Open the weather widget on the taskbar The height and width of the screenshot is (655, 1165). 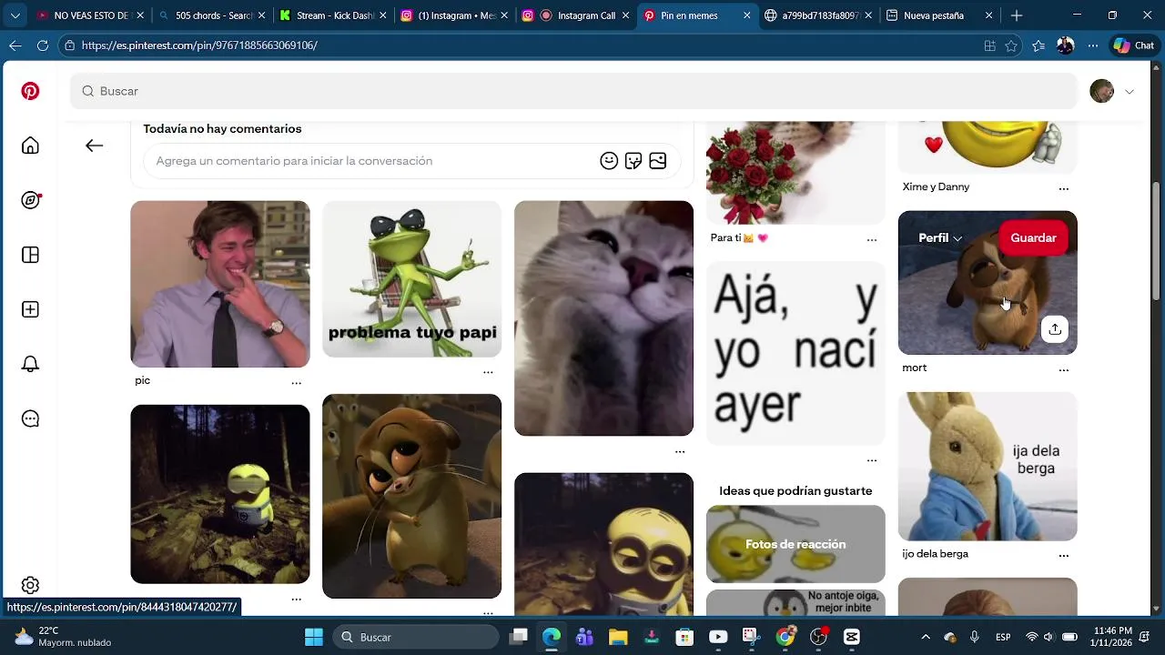tap(62, 637)
